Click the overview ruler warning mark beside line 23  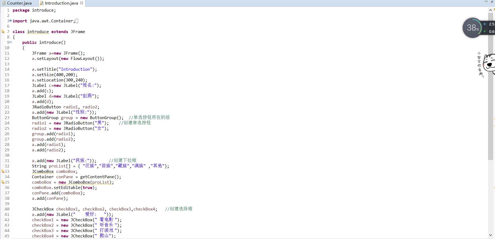494,119
